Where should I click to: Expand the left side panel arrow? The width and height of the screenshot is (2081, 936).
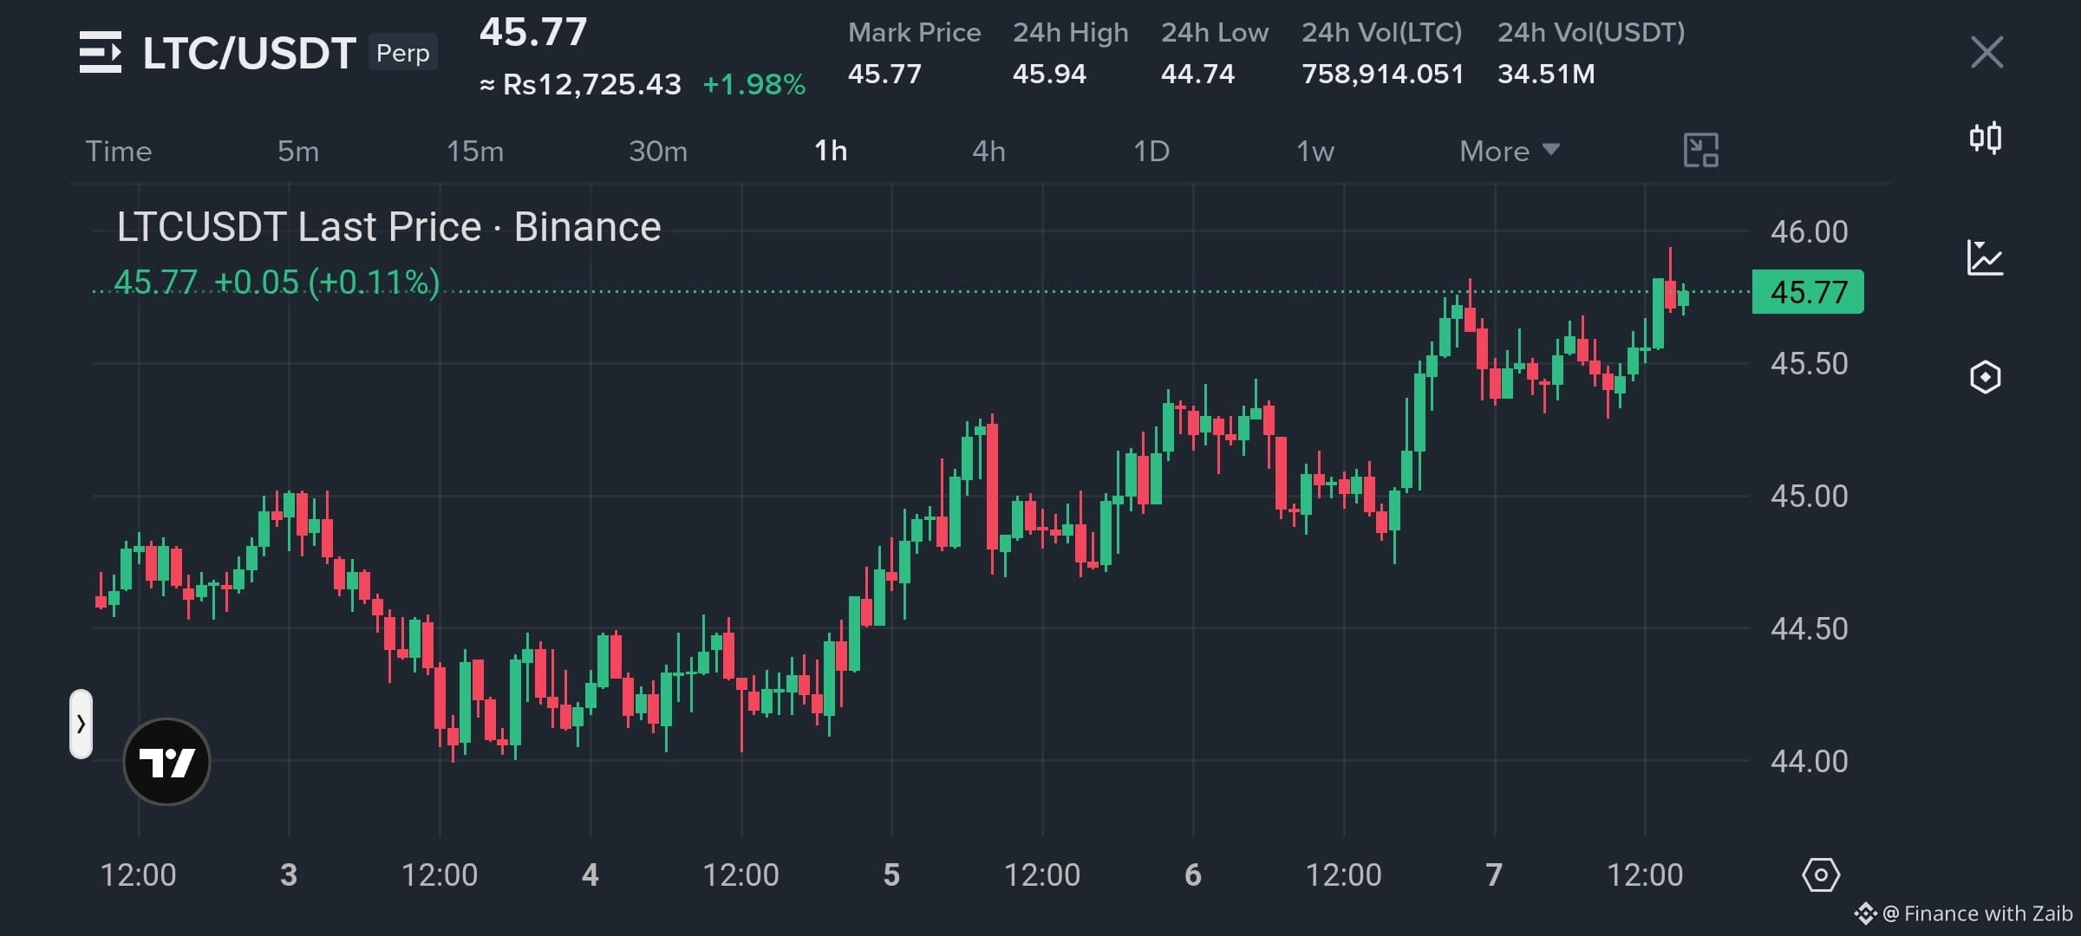pos(81,724)
